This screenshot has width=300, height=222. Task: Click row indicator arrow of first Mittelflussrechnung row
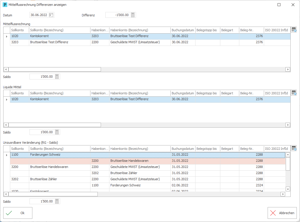[x=7, y=36]
